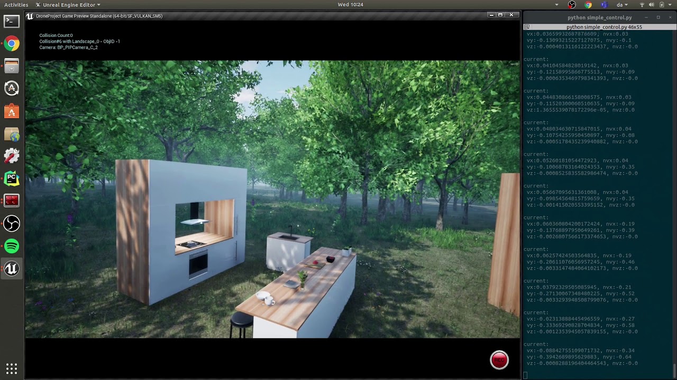Open the clock 'Wed 10:24' calendar
The image size is (677, 380).
[350, 5]
